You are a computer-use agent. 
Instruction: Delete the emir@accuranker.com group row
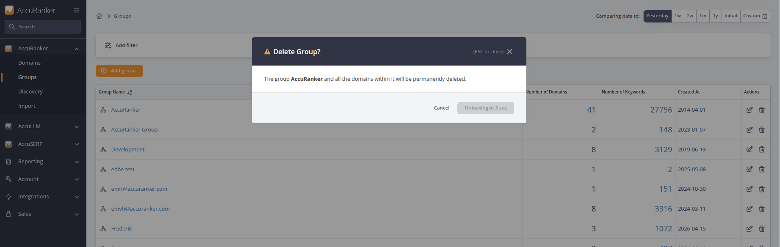tap(762, 189)
